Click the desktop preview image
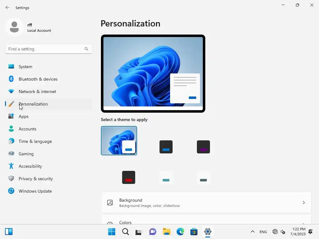Image resolution: width=319 pixels, height=239 pixels. 153,73
